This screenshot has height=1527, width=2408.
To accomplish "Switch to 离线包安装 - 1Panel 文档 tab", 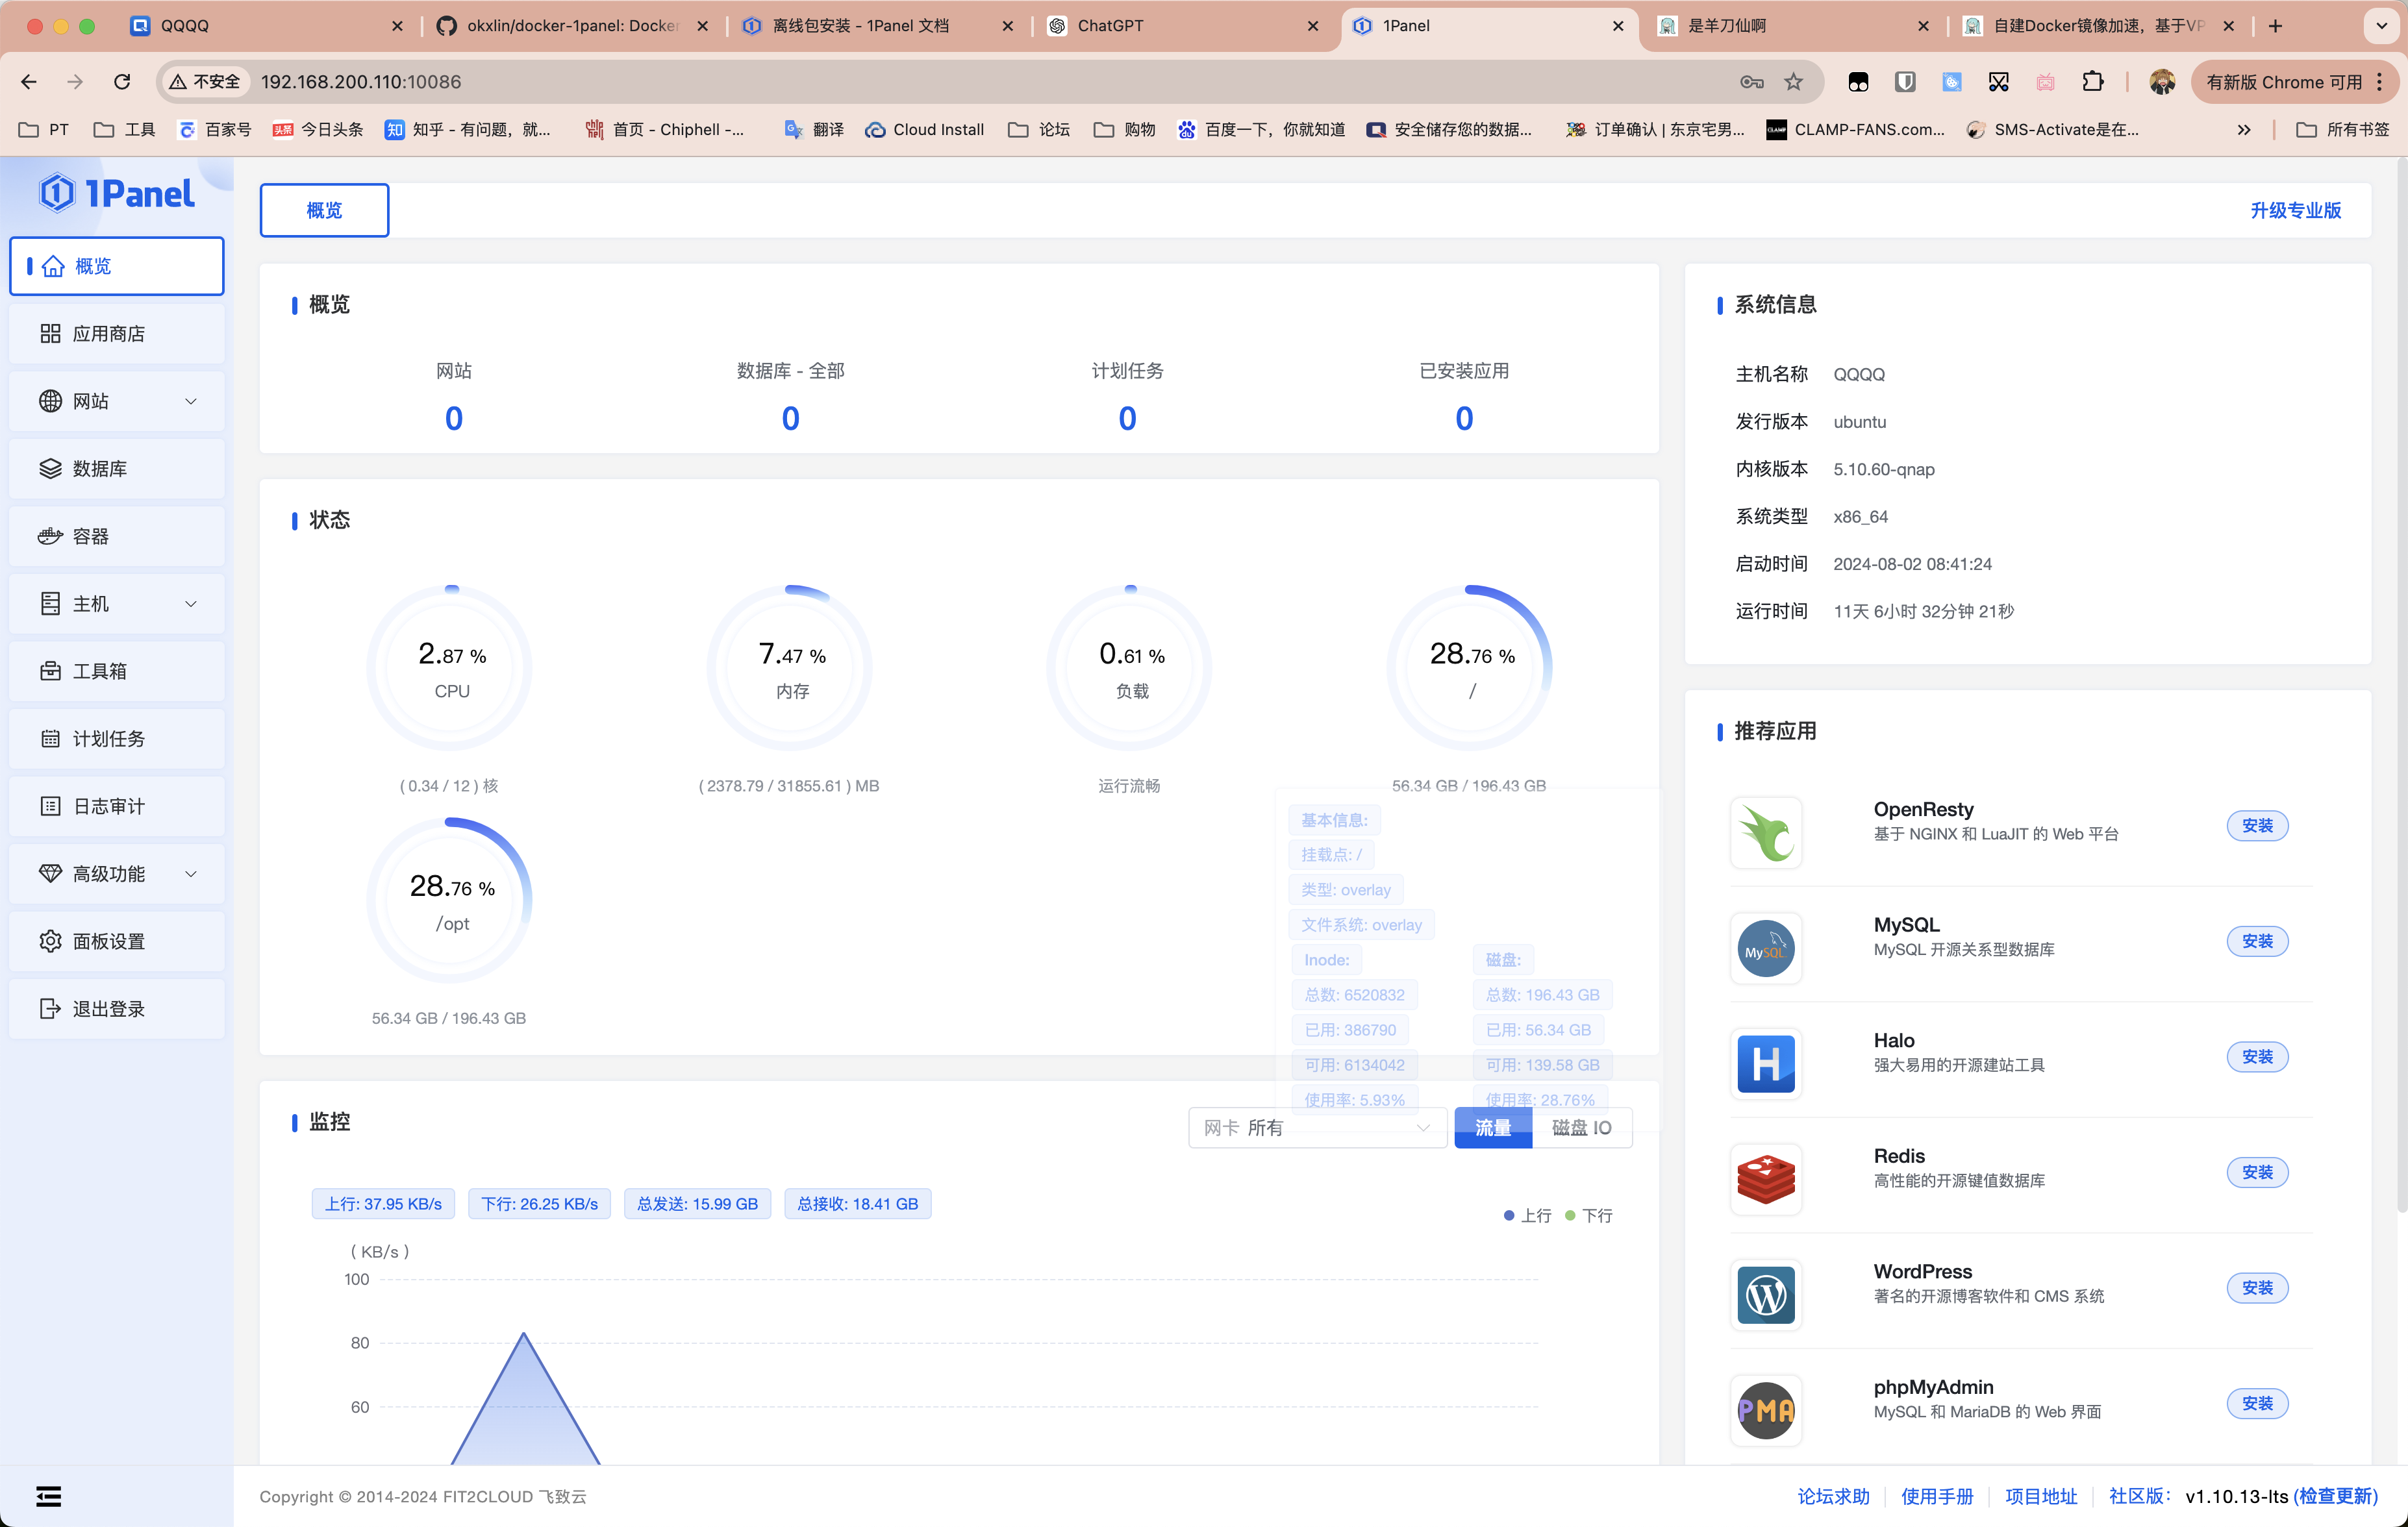I will pyautogui.click(x=877, y=26).
